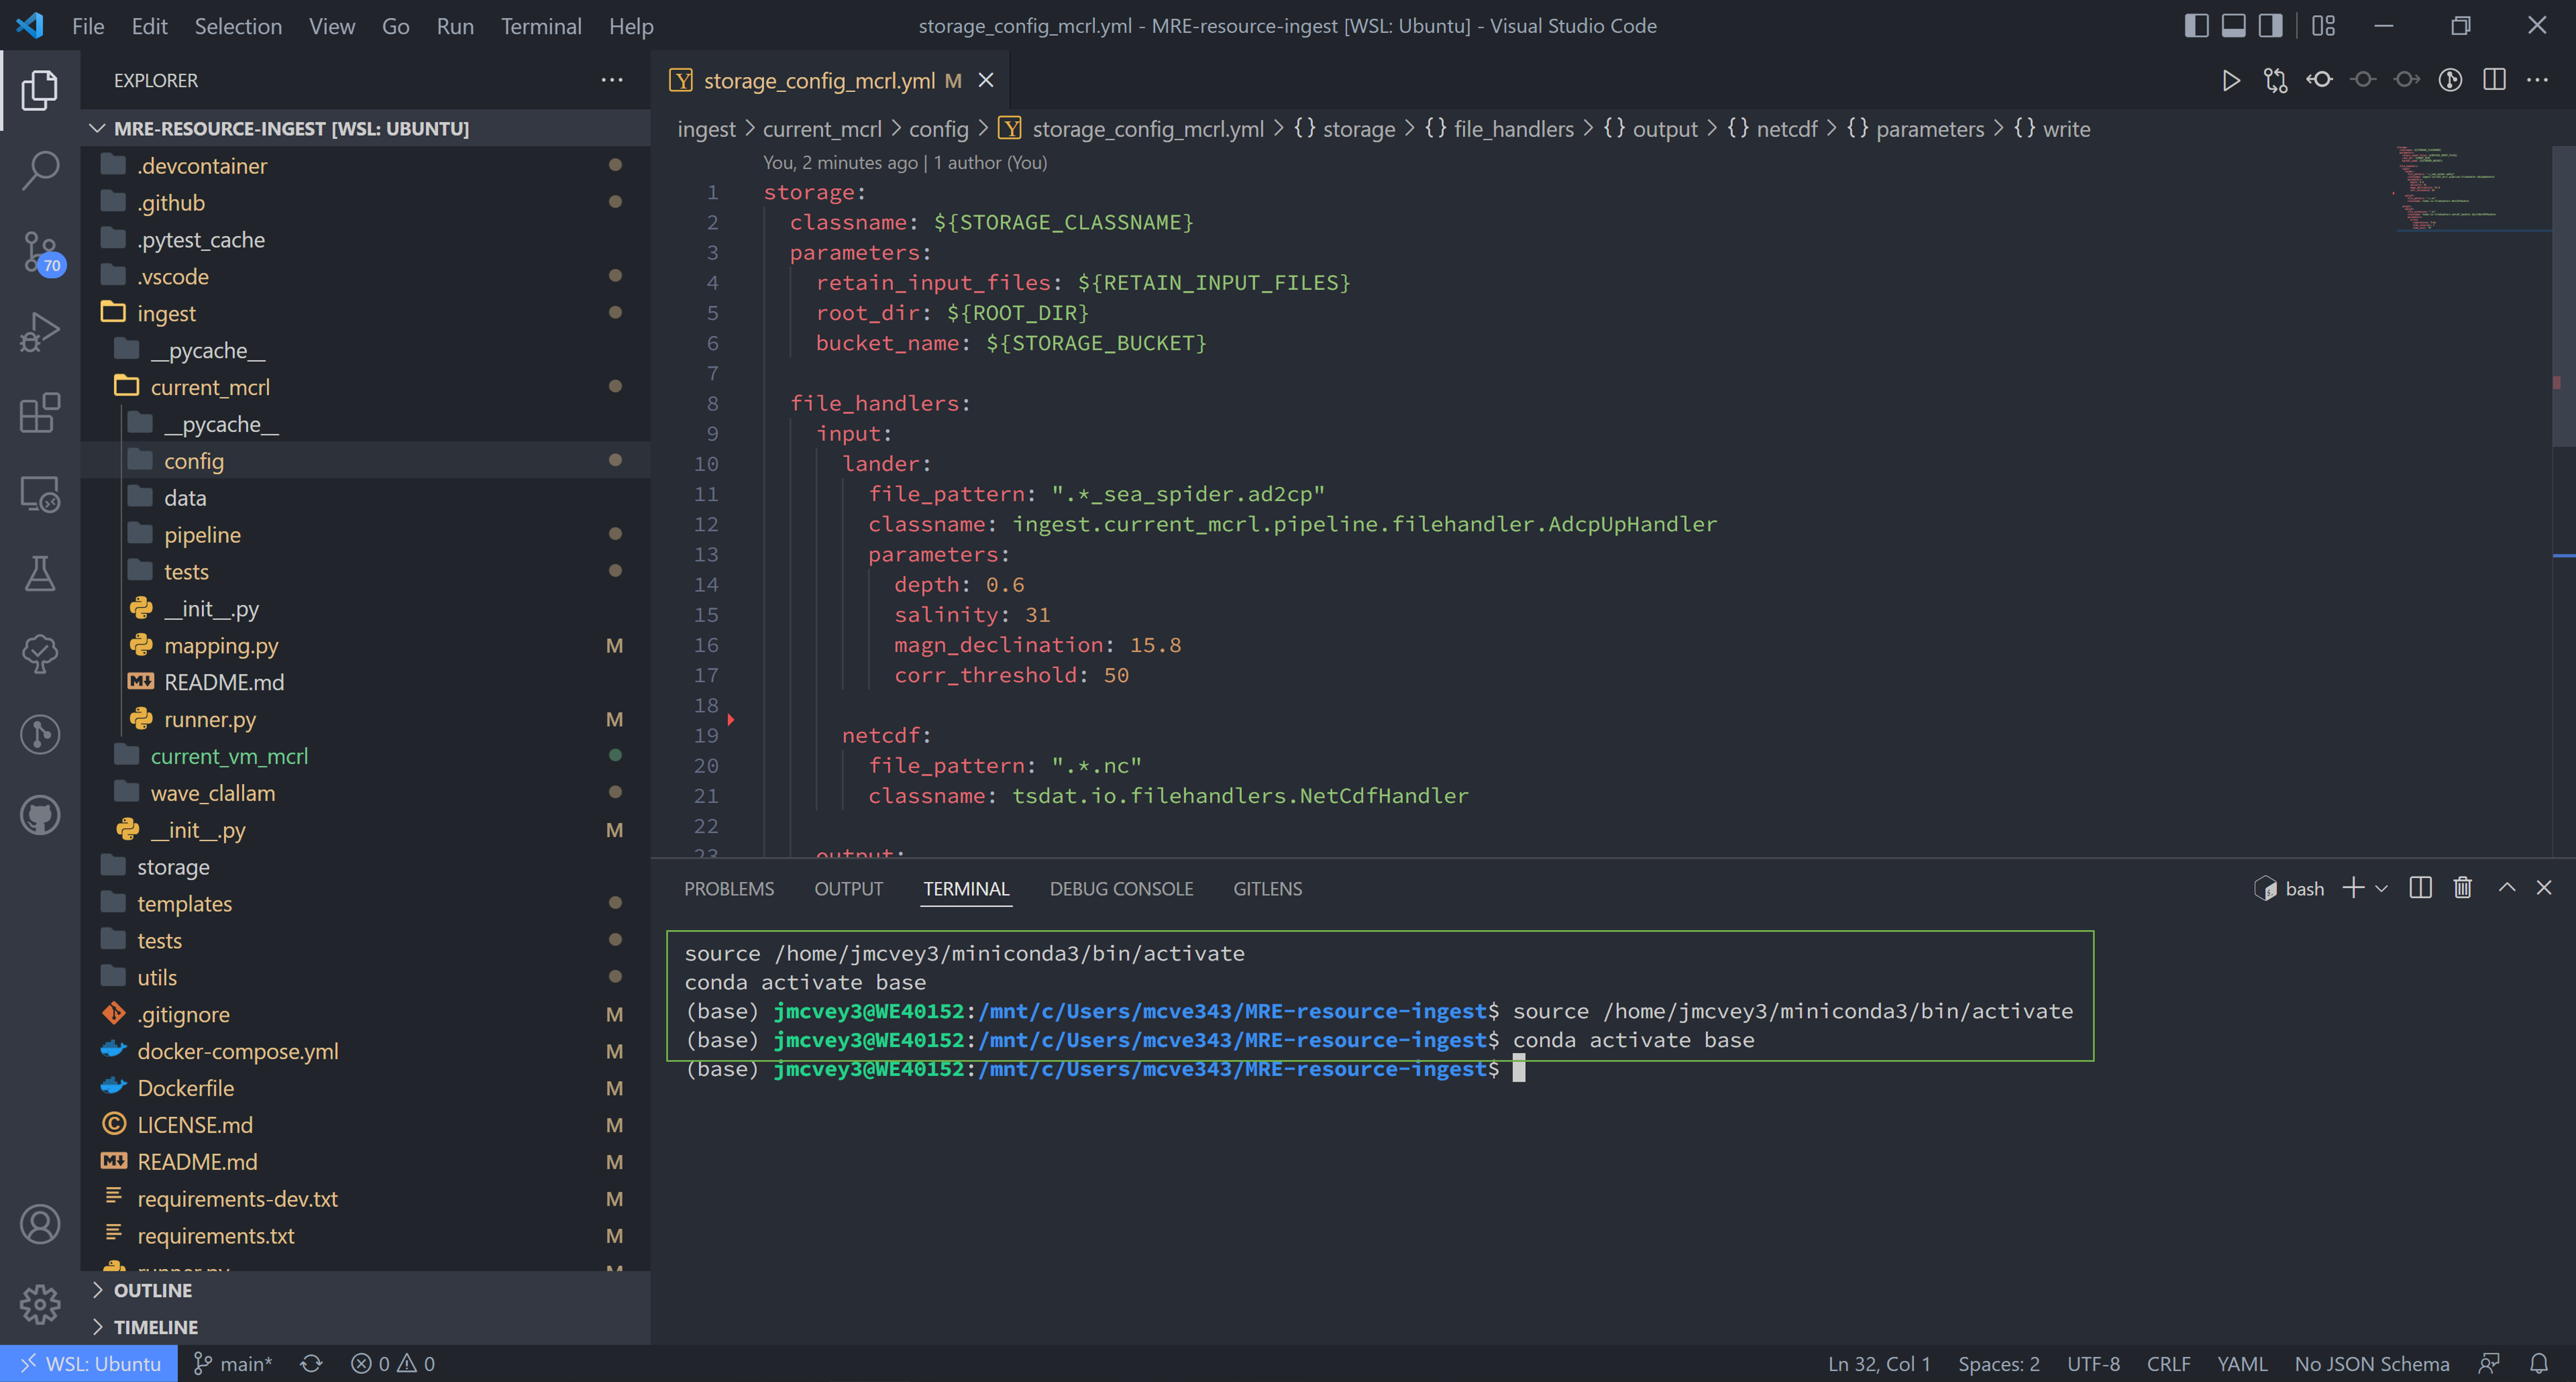Switch to the OUTPUT tab
Viewport: 2576px width, 1382px height.
848,889
